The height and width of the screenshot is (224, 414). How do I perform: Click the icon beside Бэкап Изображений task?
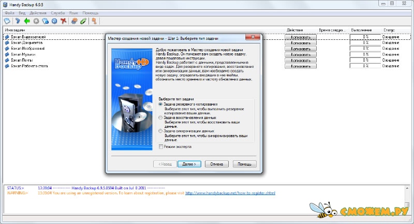coord(7,49)
